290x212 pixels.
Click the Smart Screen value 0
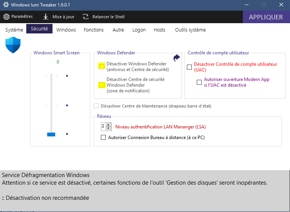pyautogui.click(x=58, y=62)
